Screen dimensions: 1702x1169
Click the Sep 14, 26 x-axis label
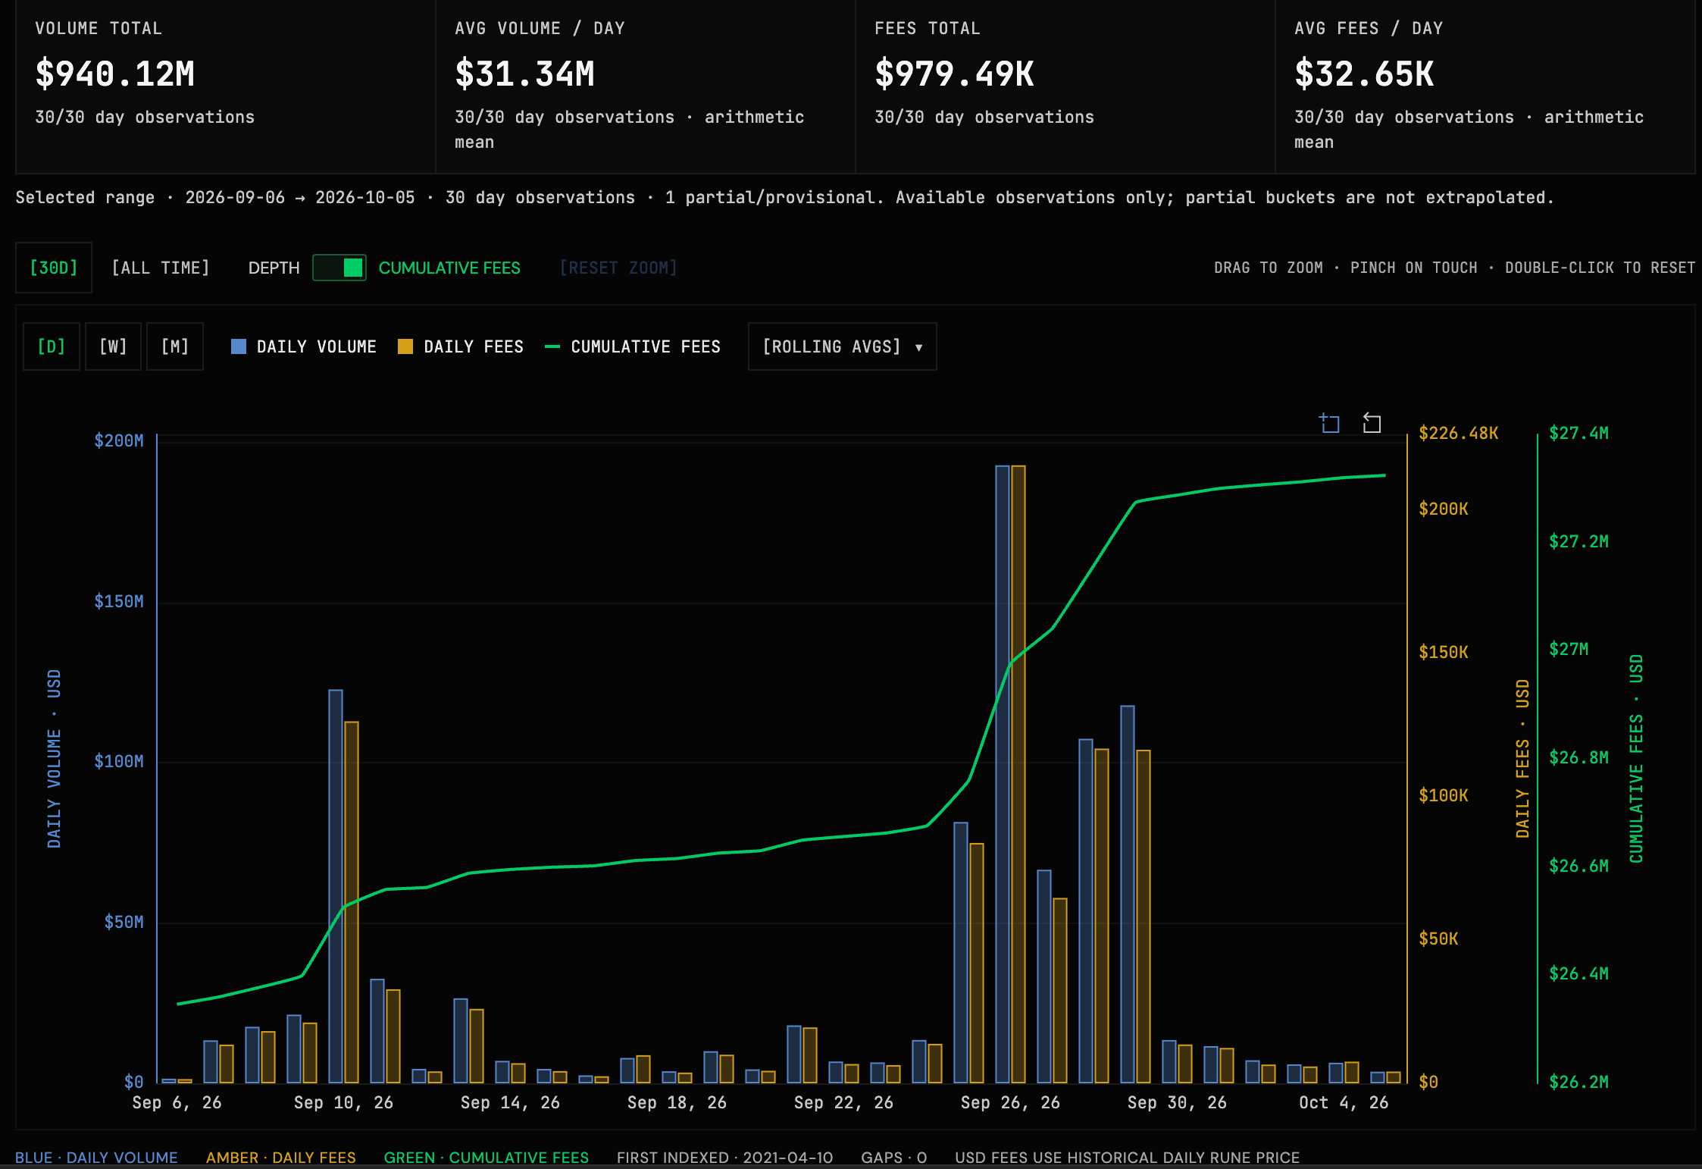pos(510,1102)
